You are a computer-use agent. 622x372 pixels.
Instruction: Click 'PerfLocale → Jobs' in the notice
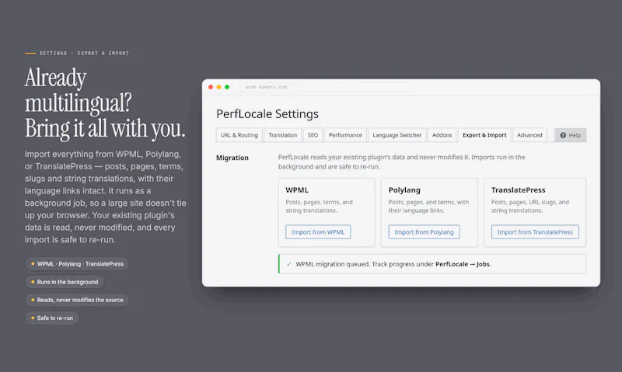point(463,264)
